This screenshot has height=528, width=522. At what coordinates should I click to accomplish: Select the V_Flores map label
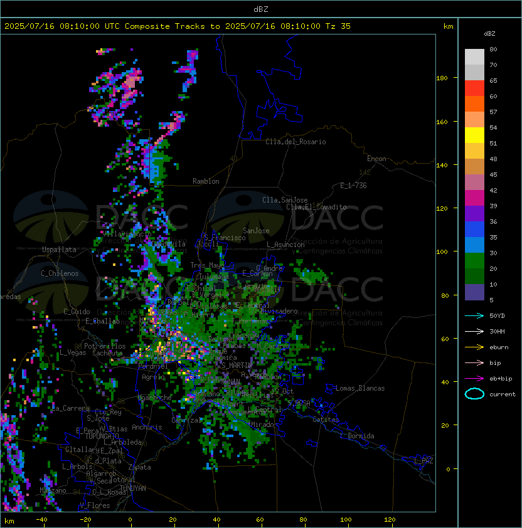point(95,505)
